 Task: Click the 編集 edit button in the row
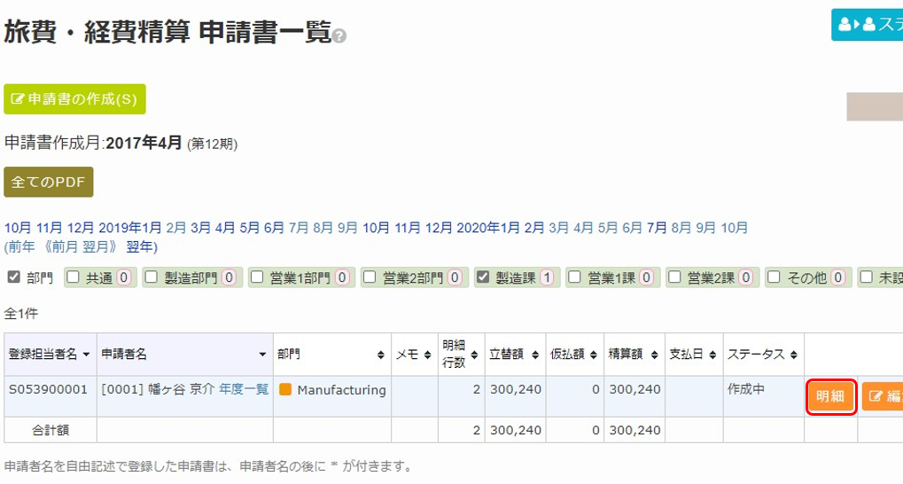point(883,396)
